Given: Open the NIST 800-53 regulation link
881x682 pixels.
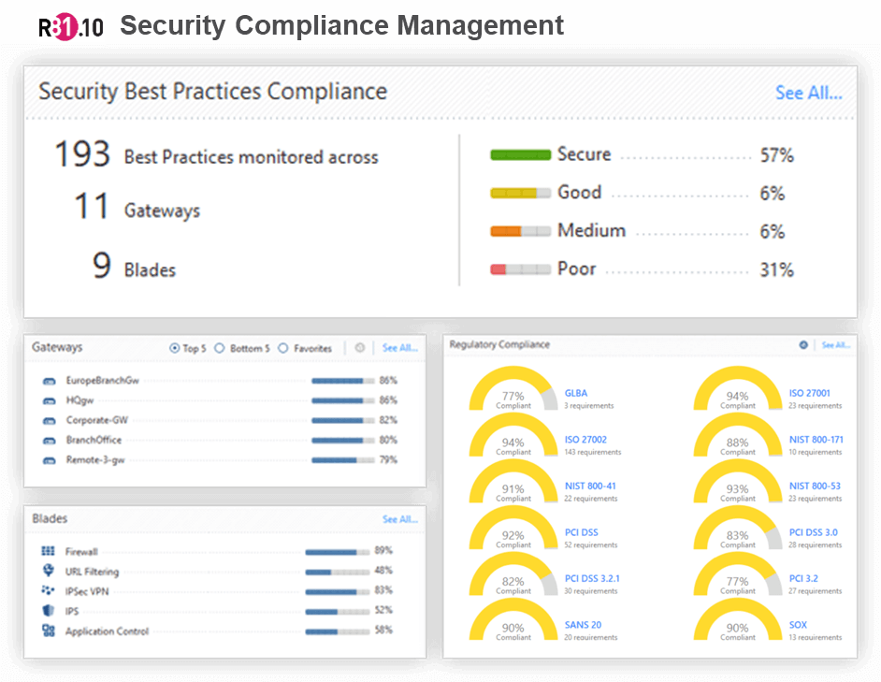Looking at the screenshot, I should pos(815,486).
